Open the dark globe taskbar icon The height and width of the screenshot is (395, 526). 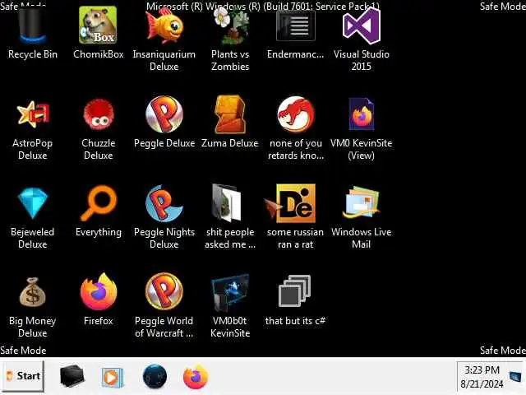155,377
